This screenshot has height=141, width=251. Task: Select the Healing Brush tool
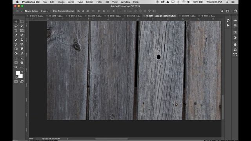click(x=22, y=35)
